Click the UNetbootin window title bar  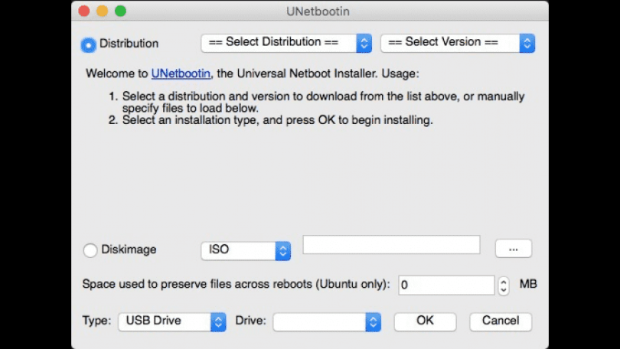pos(310,11)
